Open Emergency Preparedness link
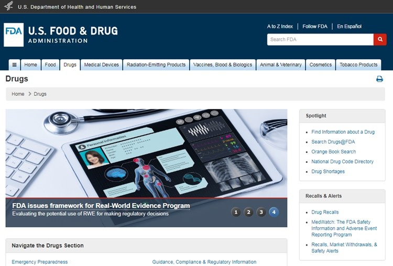Image resolution: width=393 pixels, height=266 pixels. 40,262
